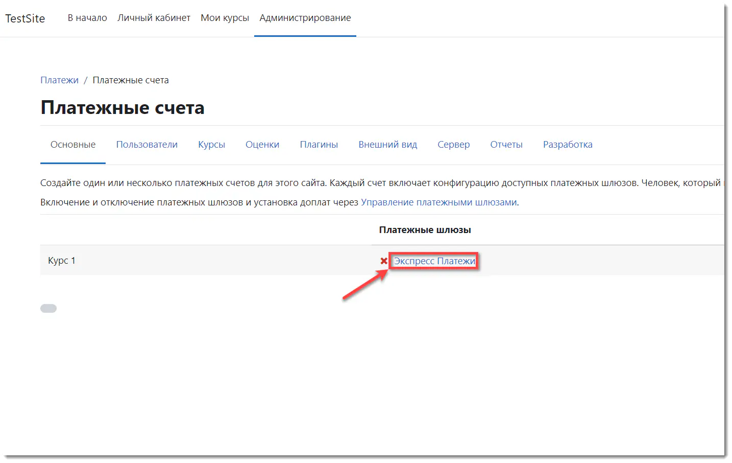Open the Разработка tab

[x=567, y=145]
